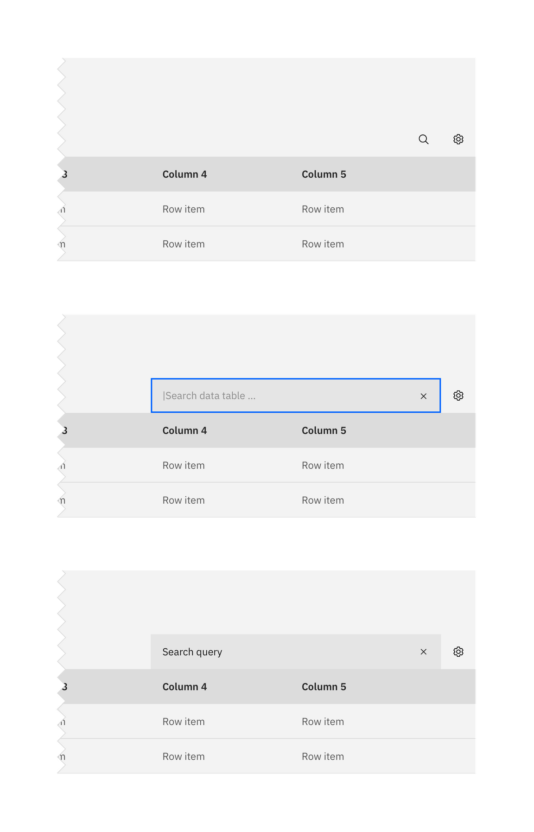Click into the 'Search query' input field
The width and height of the screenshot is (534, 832).
pyautogui.click(x=296, y=652)
